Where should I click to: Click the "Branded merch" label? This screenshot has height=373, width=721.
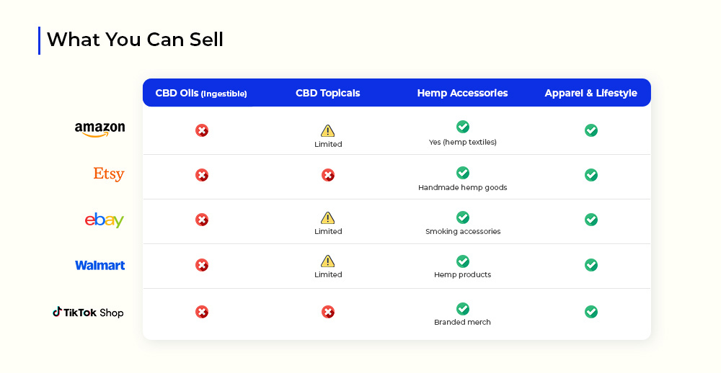[x=462, y=323]
